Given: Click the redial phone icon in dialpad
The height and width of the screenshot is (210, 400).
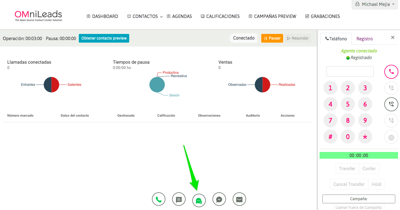Looking at the screenshot, I should [x=391, y=104].
